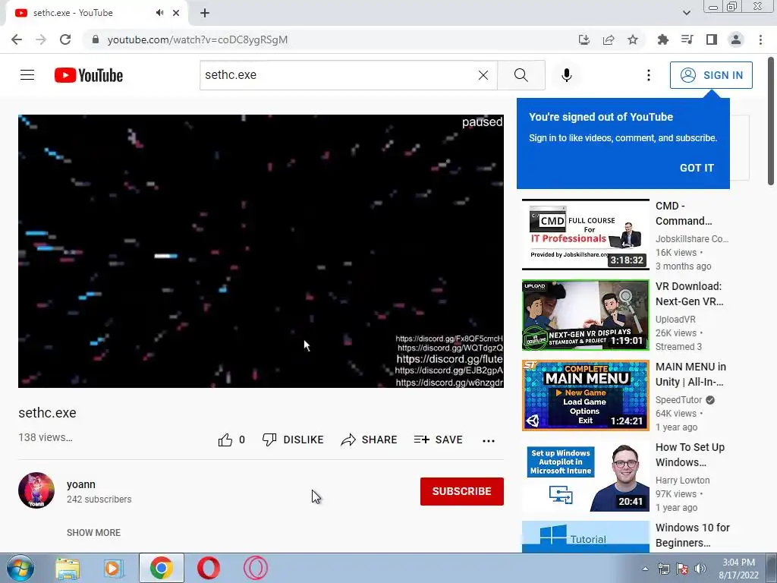Viewport: 777px width, 583px height.
Task: Clear the search box with the X icon
Action: pos(483,75)
